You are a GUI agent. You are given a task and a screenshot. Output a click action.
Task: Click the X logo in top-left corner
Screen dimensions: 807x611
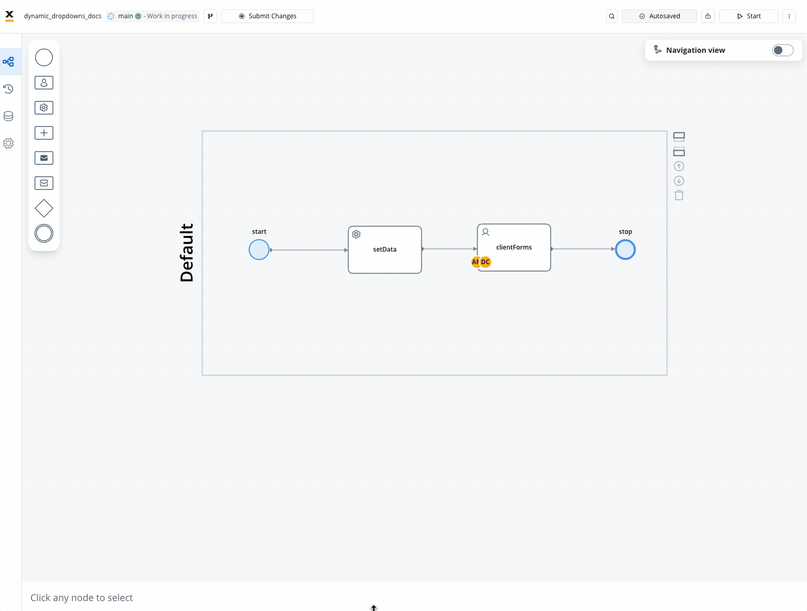[9, 16]
